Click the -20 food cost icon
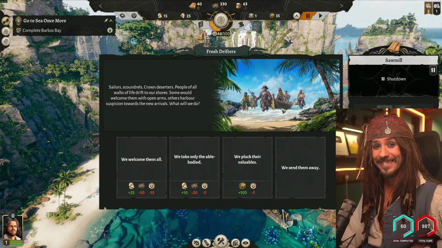The image size is (442, 248). 194,186
